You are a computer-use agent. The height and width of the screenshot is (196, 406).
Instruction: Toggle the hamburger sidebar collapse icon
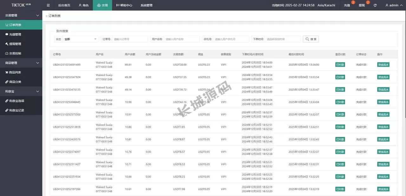tap(48, 5)
